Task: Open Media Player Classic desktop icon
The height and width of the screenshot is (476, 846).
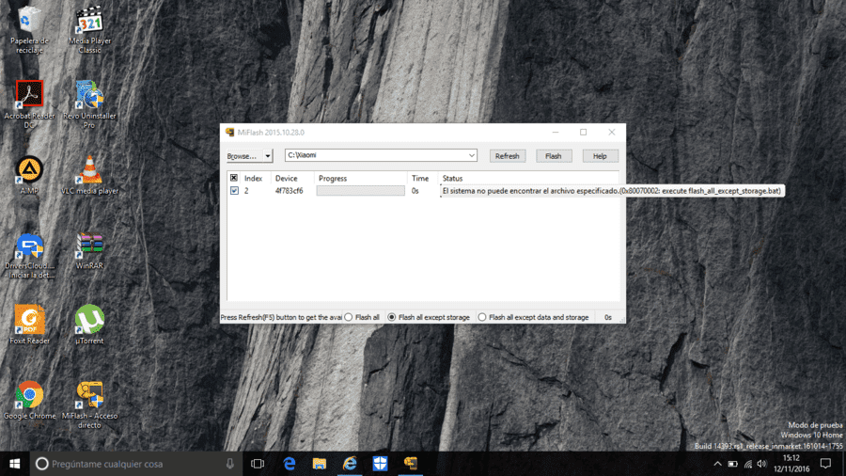Action: 89,30
